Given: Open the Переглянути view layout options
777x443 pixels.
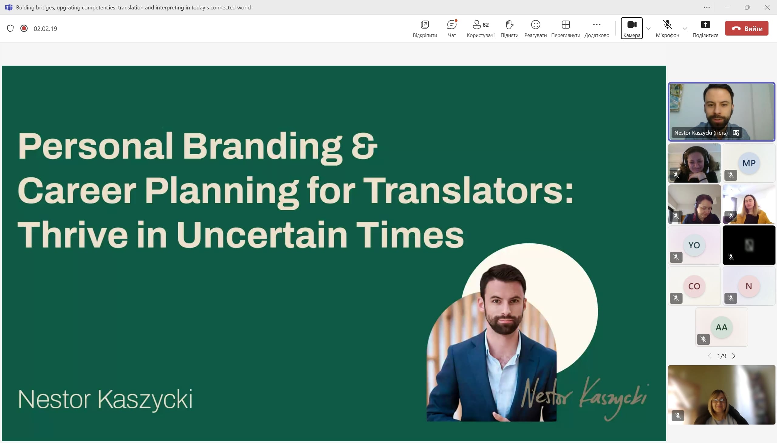Looking at the screenshot, I should click(565, 28).
